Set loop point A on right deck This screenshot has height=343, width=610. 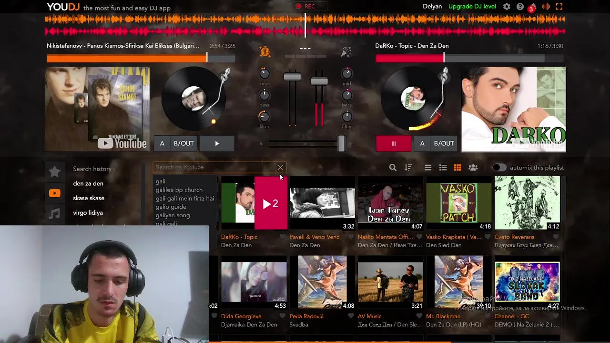point(422,143)
